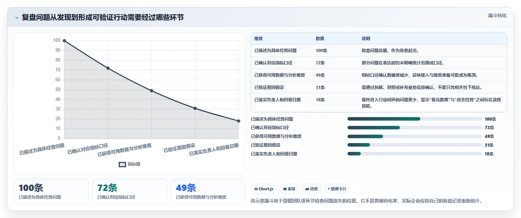Click the 18条 cell in the table

[320, 100]
